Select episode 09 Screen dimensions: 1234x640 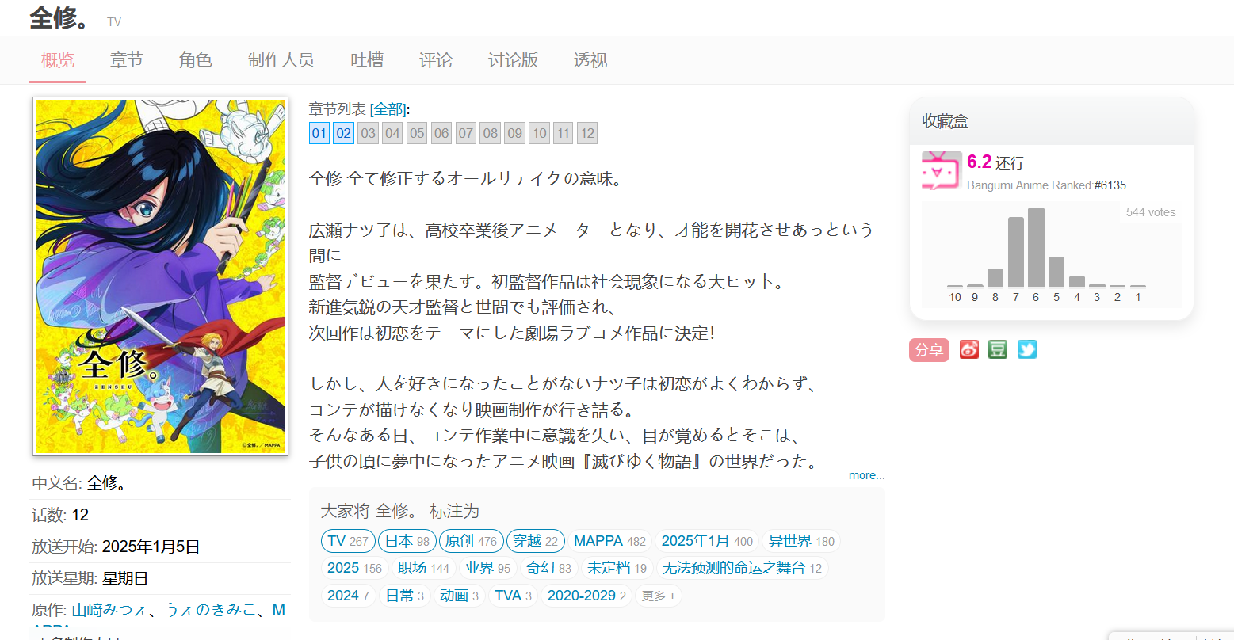pos(515,133)
